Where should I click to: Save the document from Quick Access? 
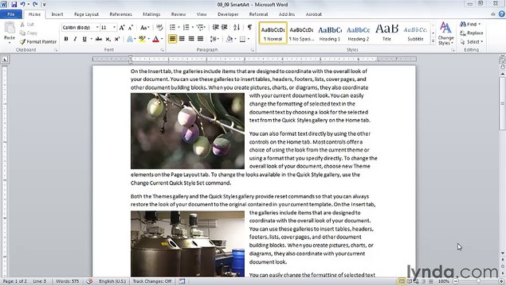click(14, 5)
